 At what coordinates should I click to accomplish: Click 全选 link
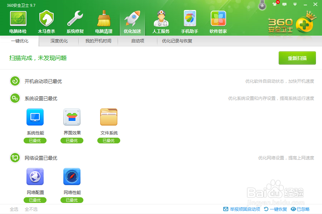pyautogui.click(x=14, y=209)
